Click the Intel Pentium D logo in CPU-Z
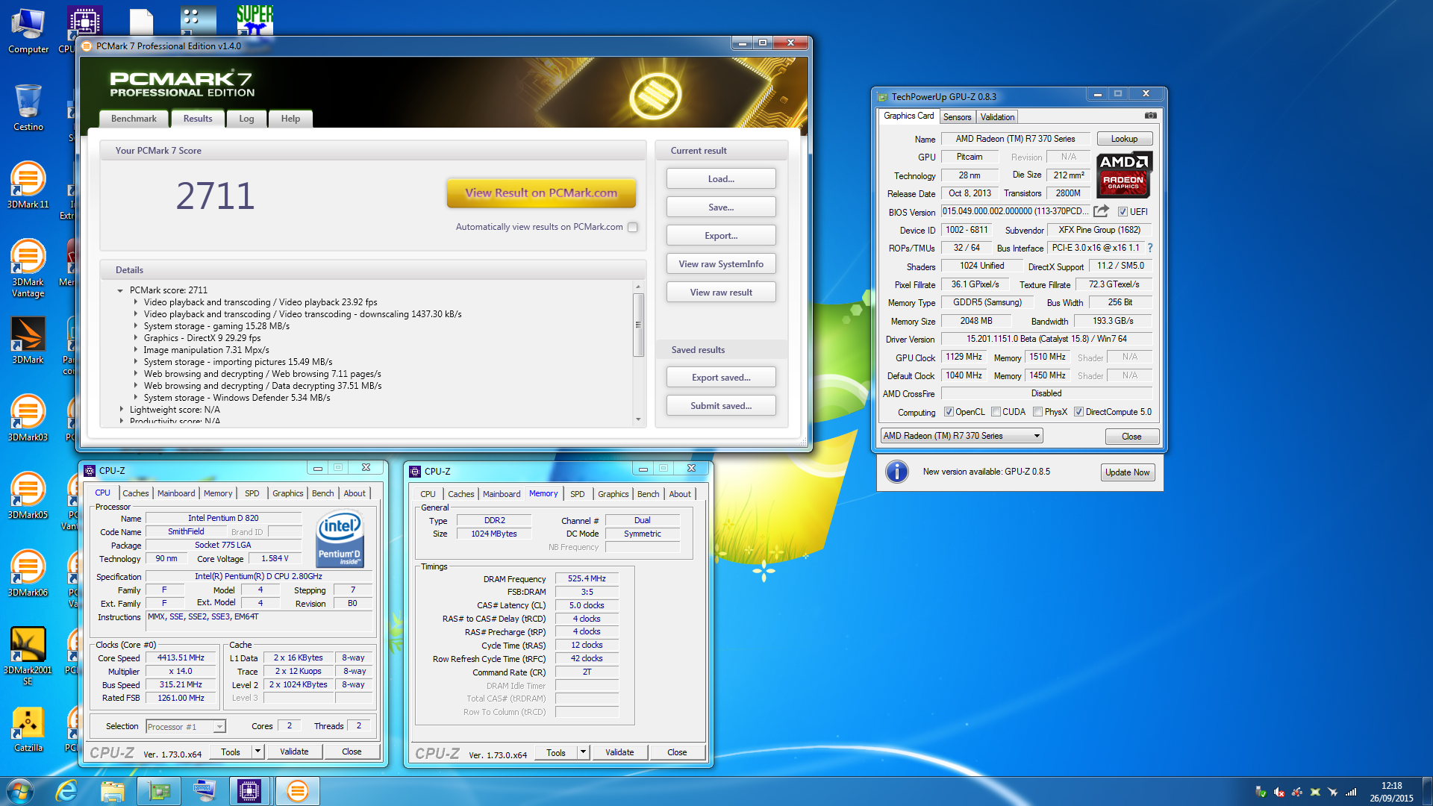 coord(340,538)
